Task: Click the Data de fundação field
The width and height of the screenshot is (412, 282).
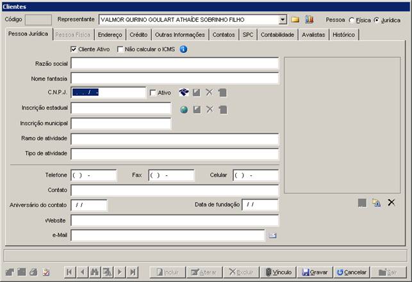Action: coord(260,205)
